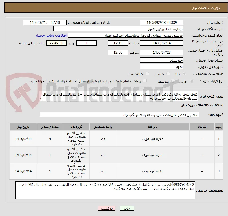Screen dimensions: 228x216
Task: Click the need number field 1105092948000339
Action: point(161,22)
